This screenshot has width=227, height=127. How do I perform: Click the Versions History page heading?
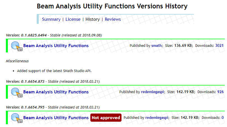coord(112,6)
